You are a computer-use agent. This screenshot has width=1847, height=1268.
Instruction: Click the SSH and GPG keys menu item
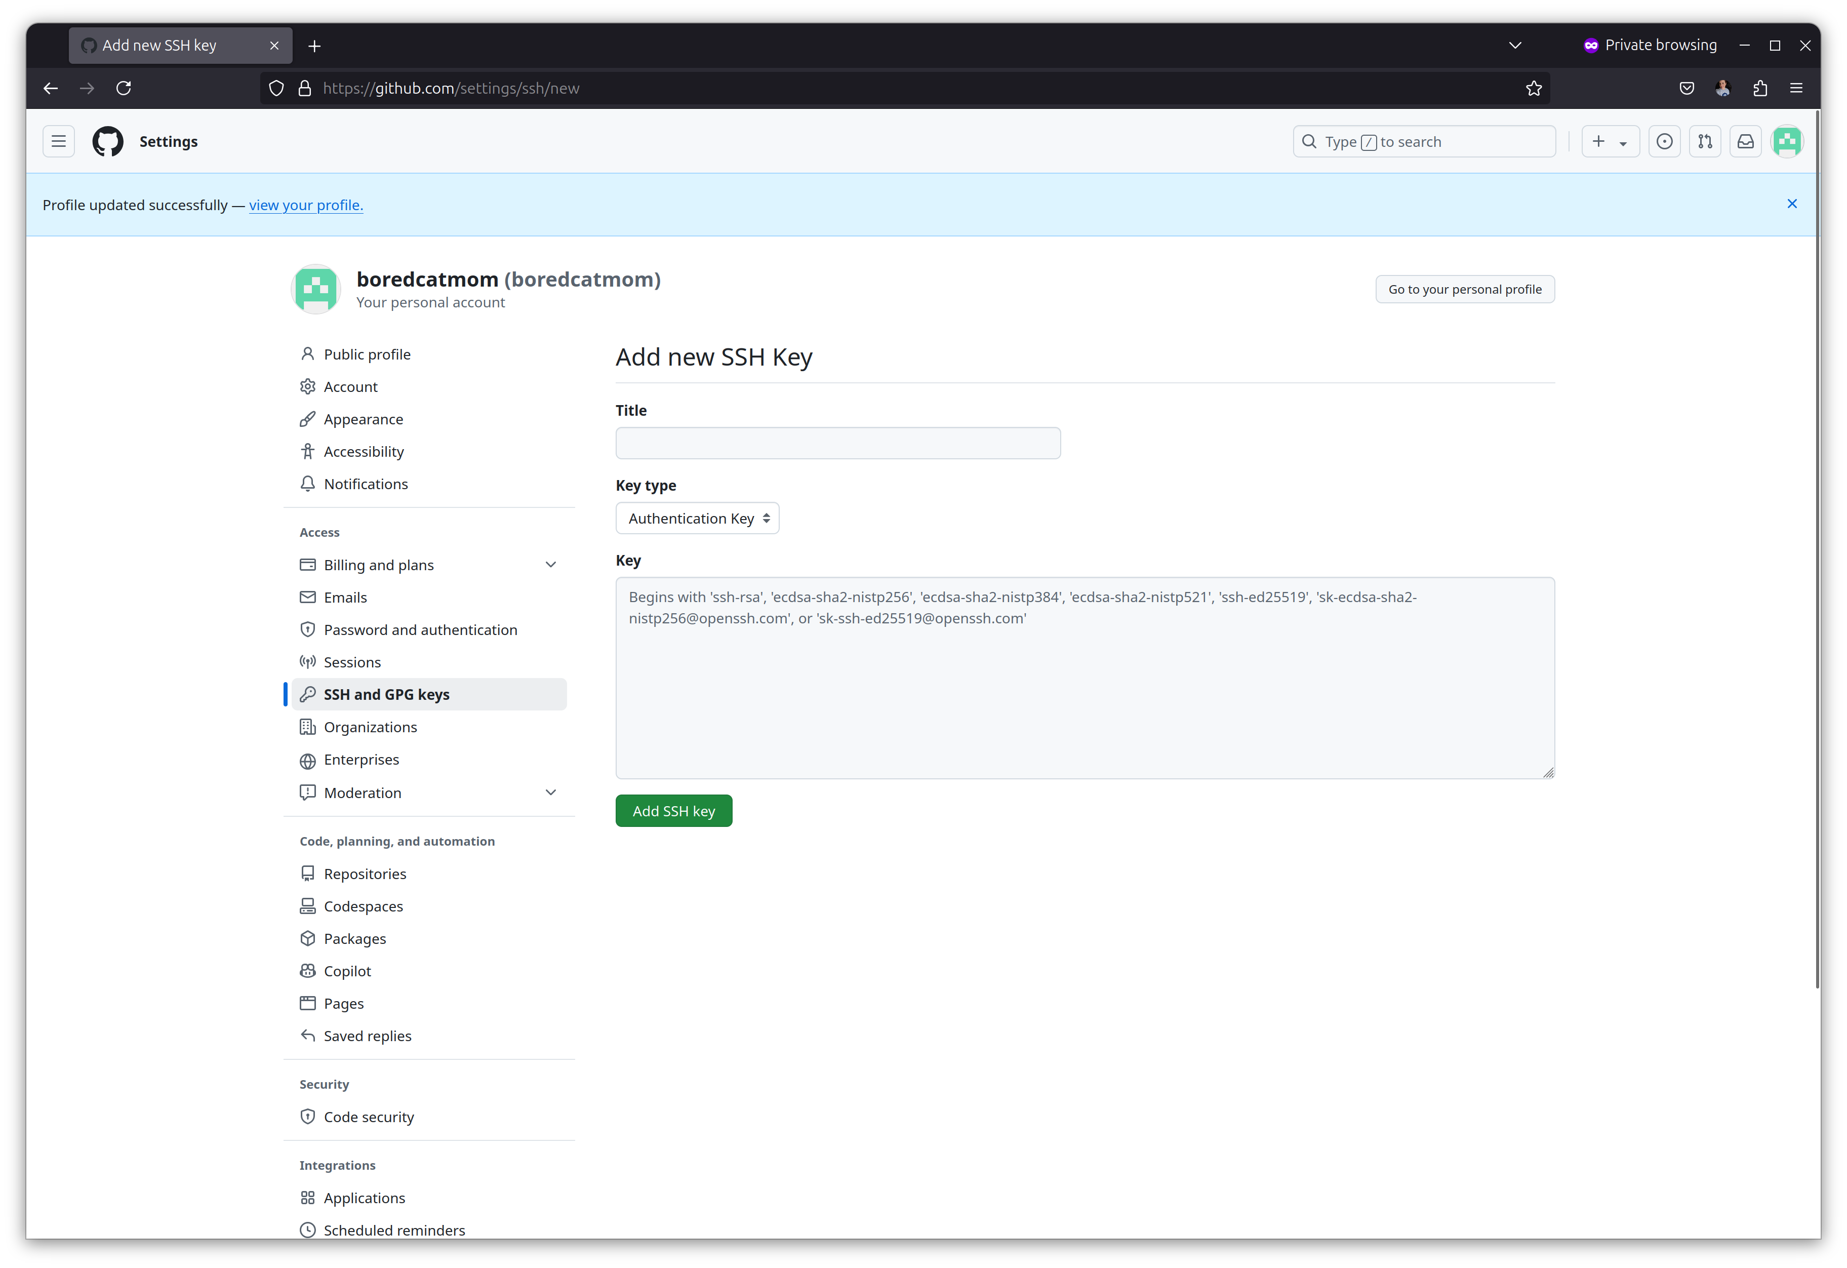[386, 694]
